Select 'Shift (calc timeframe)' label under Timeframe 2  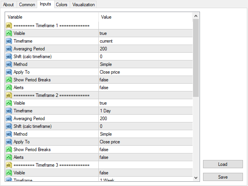[x=33, y=126]
